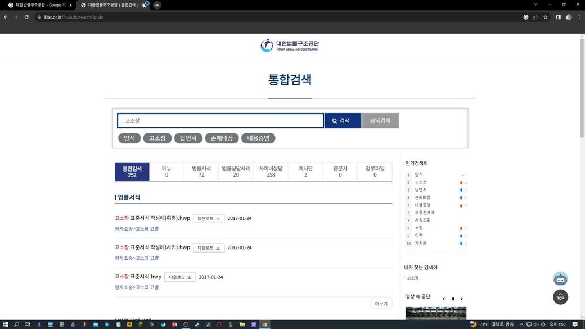
Task: Select the 법률서식 results tab
Action: pos(201,172)
